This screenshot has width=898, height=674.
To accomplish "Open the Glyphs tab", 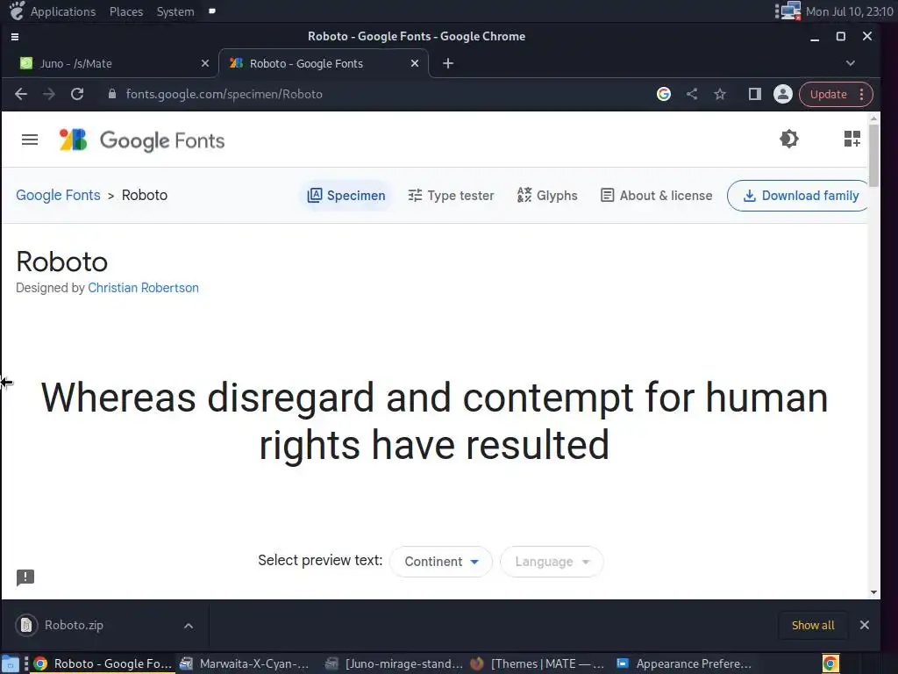I will click(x=547, y=196).
